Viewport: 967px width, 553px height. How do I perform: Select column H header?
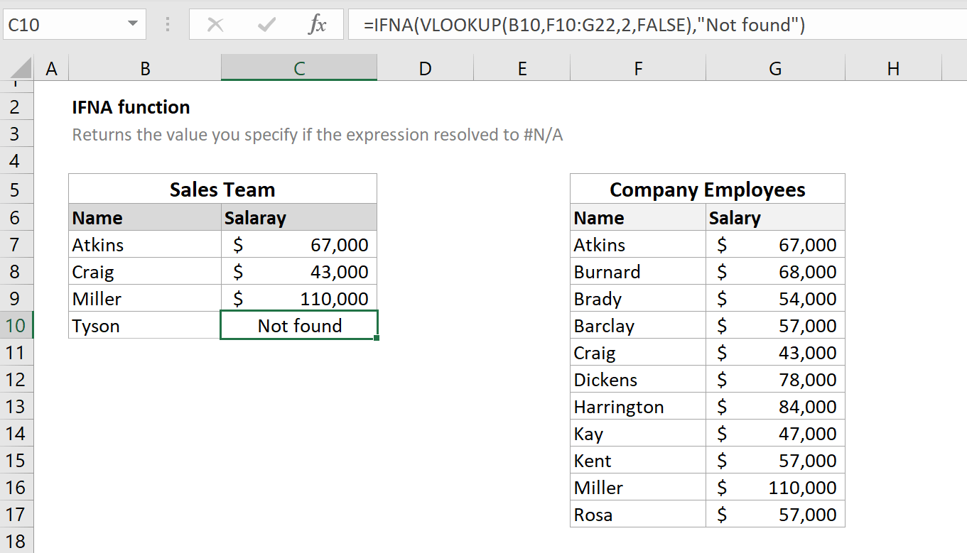point(892,68)
